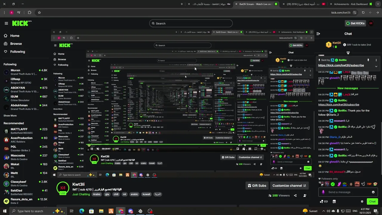
Task: Go to Home in Kick sidebar
Action: coord(15,36)
